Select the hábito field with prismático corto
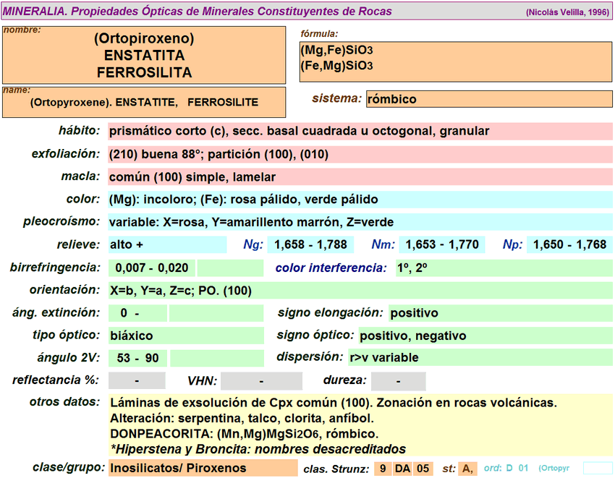Image resolution: width=615 pixels, height=478 pixels. tap(360, 131)
